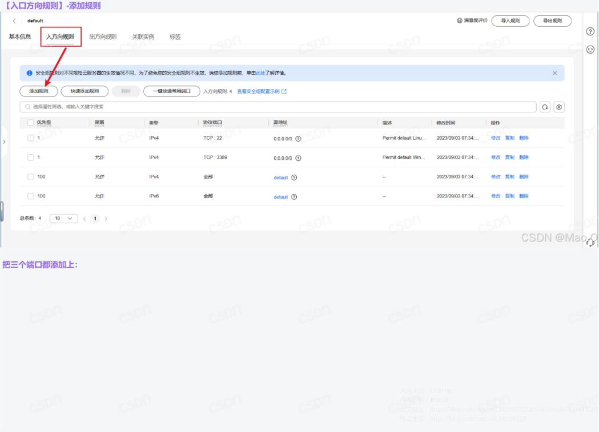Click the 策略 column header

99,123
